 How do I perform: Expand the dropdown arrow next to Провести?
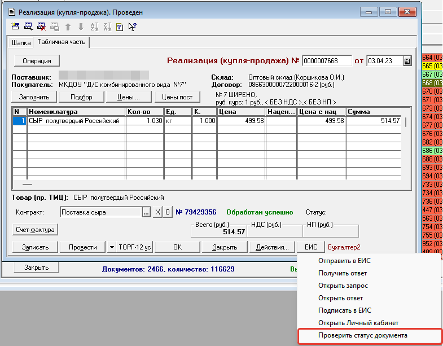[x=111, y=247]
